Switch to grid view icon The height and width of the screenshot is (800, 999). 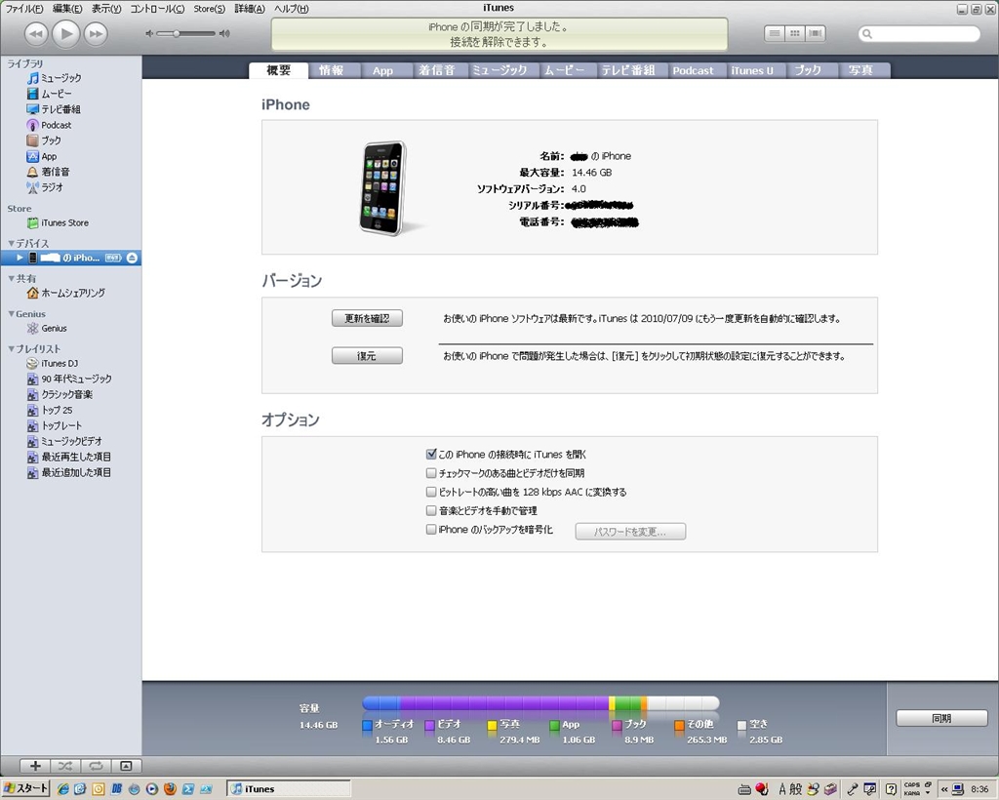(794, 34)
